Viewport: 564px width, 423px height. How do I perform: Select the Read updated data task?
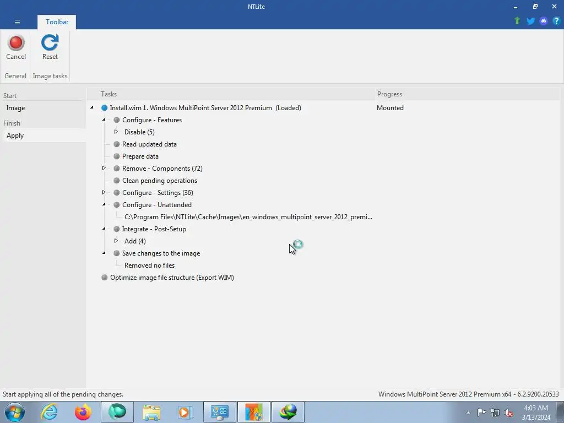[x=149, y=144]
